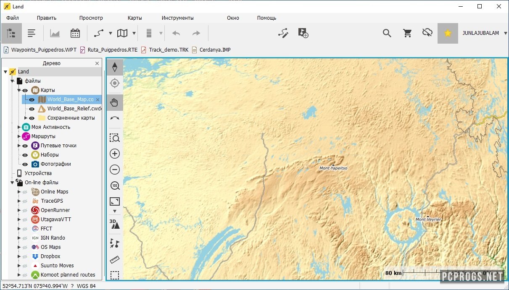Click the search magnifier icon
Viewport: 509px width, 290px height.
click(387, 33)
